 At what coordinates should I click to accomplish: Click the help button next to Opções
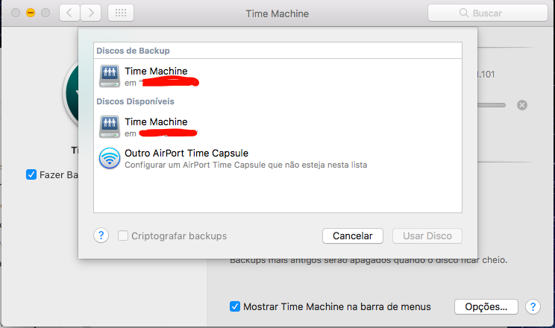tap(533, 306)
